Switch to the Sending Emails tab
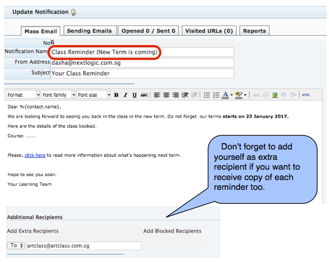 tap(90, 31)
